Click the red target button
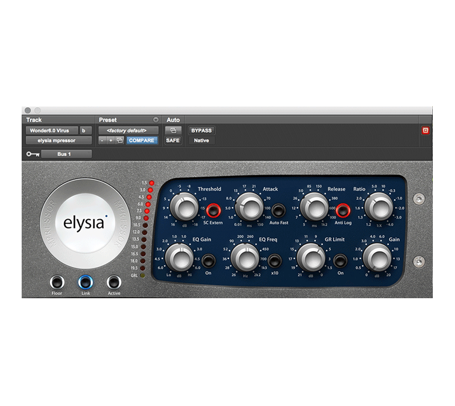The image size is (455, 406). pos(425,131)
